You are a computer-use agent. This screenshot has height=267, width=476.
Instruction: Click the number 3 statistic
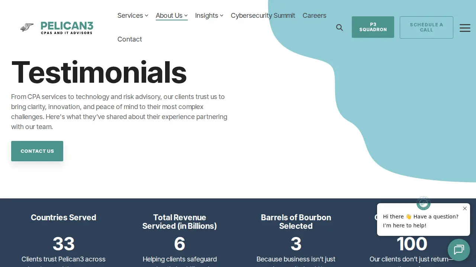(x=296, y=244)
